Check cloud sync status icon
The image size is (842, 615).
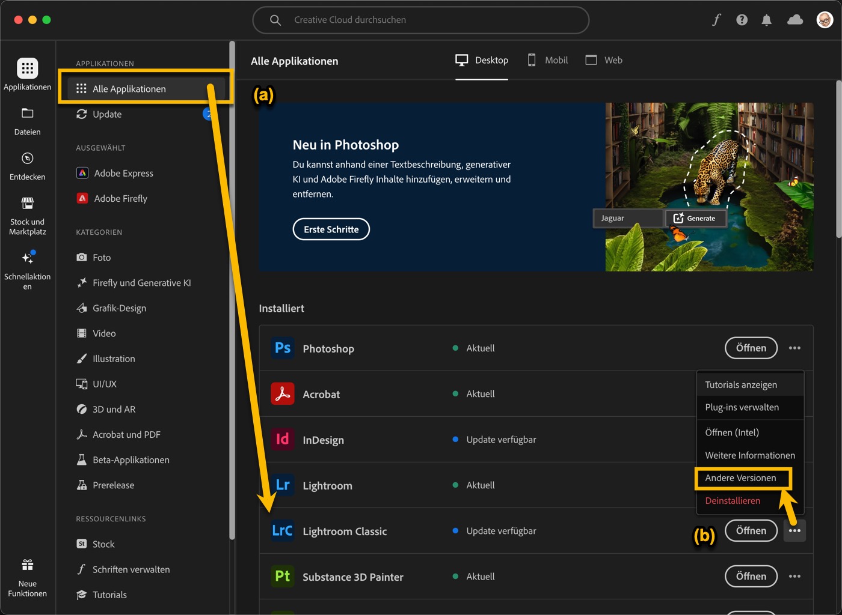795,20
